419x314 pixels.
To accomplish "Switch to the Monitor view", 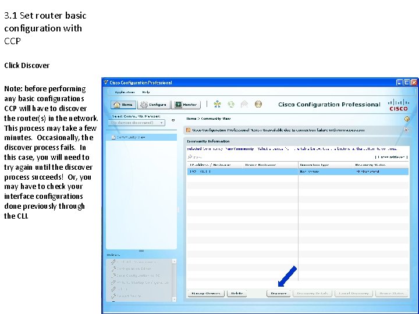I will point(186,105).
